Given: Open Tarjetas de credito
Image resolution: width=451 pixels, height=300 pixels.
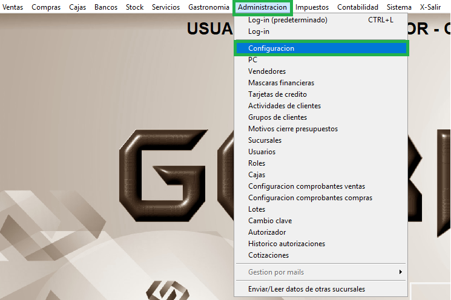Looking at the screenshot, I should tap(321, 94).
